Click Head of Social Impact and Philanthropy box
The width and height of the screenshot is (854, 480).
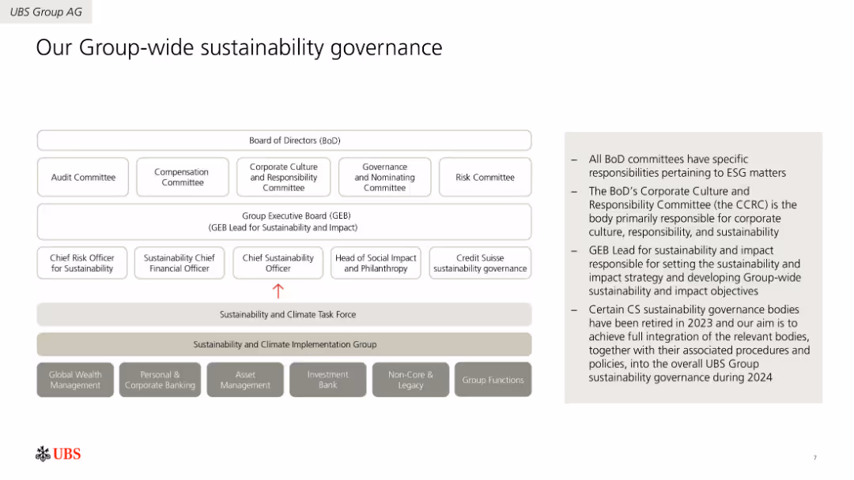click(376, 263)
